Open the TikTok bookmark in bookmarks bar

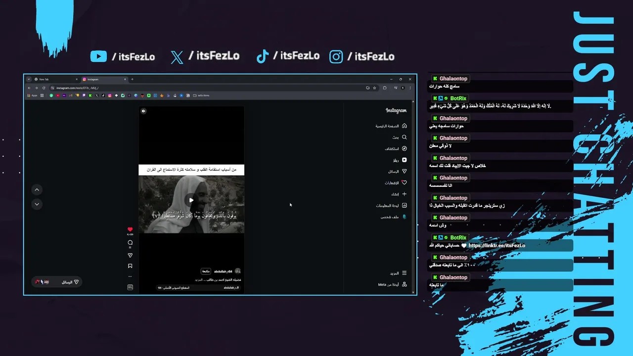(103, 95)
